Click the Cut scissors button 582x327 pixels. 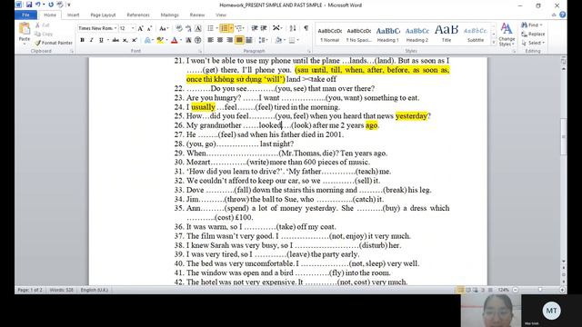click(43, 25)
